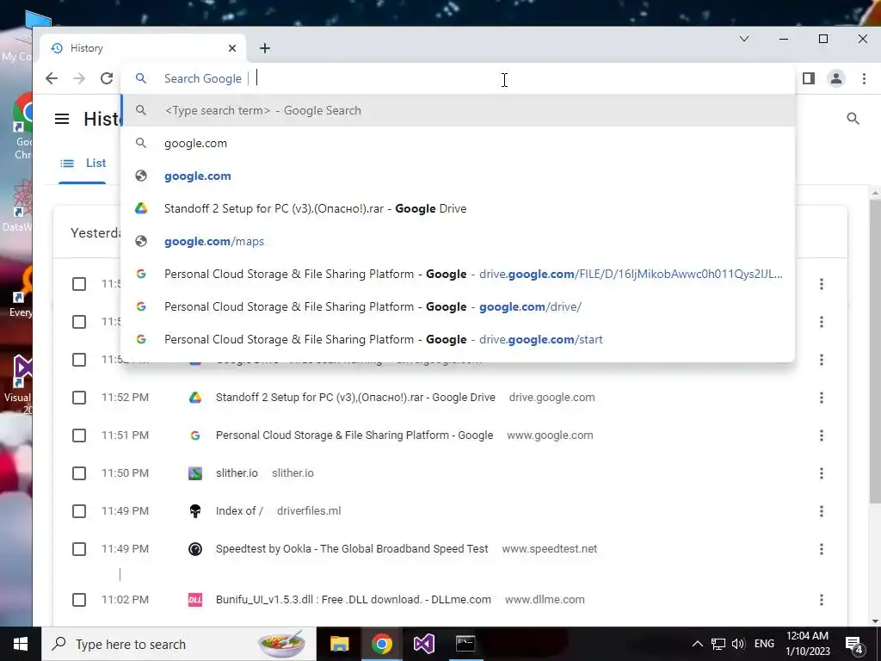Open more actions for Standoff 2 Setup entry
Image resolution: width=881 pixels, height=661 pixels.
click(822, 398)
